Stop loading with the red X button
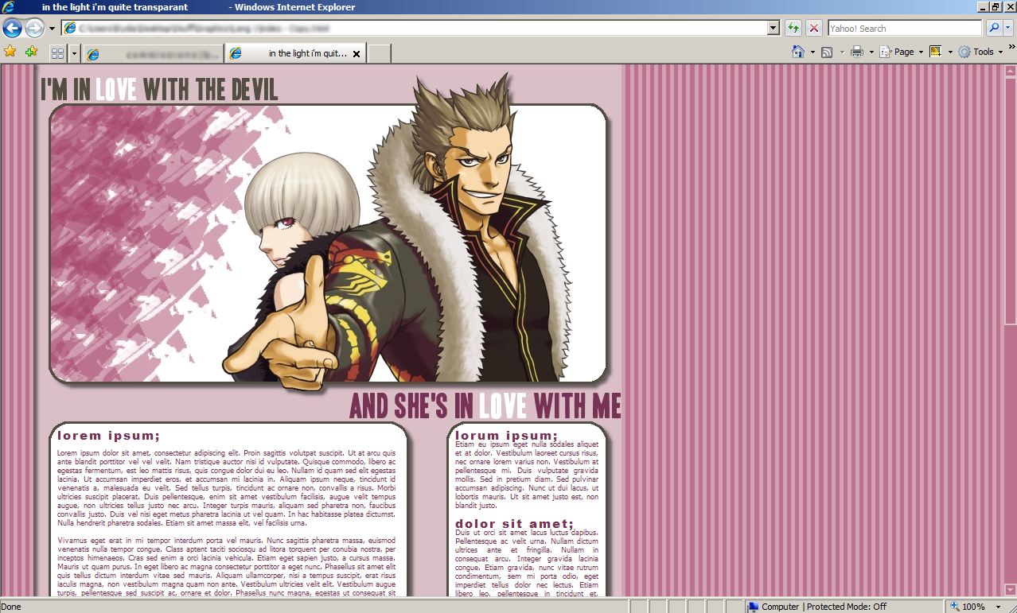This screenshot has height=613, width=1017. [x=814, y=28]
